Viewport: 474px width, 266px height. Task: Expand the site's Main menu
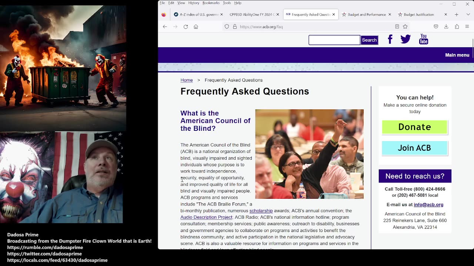click(457, 55)
